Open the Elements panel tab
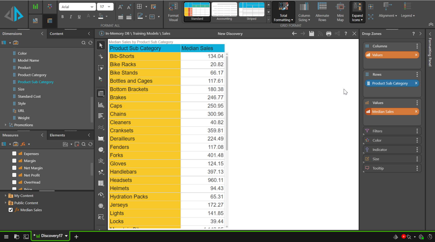Viewport: 435px width, 242px height. point(57,135)
